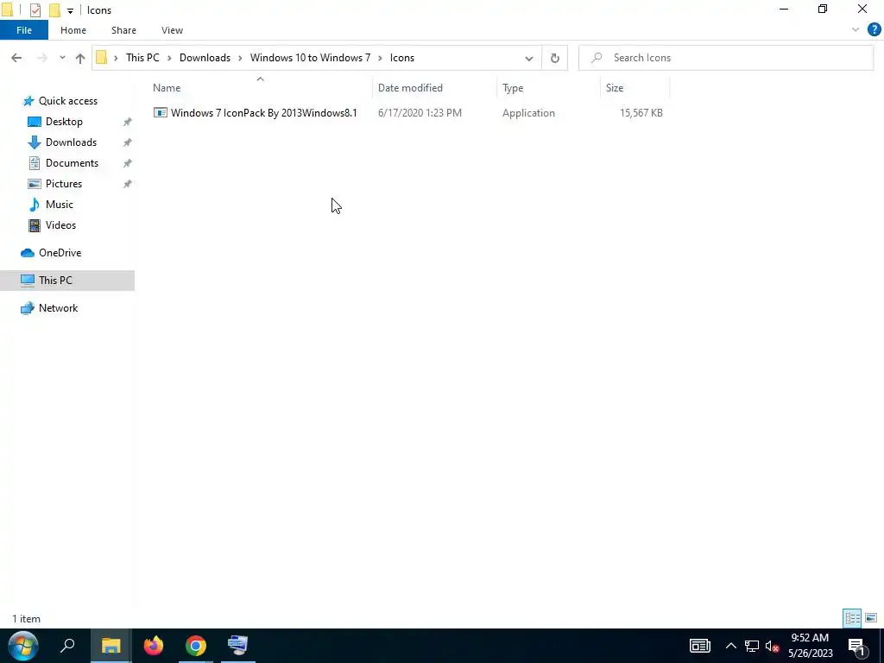
Task: Open the Start menu orb
Action: (23, 646)
